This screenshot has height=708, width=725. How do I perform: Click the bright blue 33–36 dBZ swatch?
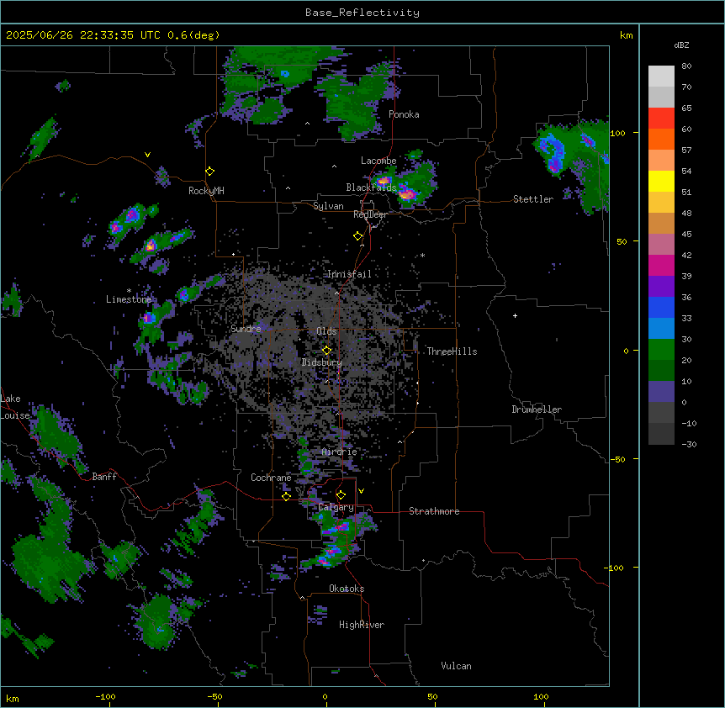coord(661,307)
